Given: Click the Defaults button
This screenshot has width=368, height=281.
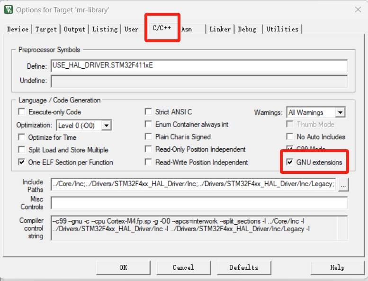Looking at the screenshot, I should tap(244, 268).
